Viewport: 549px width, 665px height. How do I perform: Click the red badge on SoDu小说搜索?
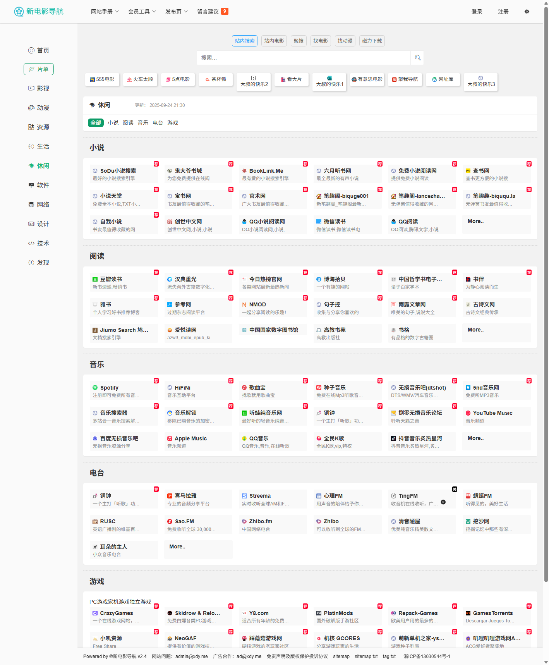tap(156, 164)
